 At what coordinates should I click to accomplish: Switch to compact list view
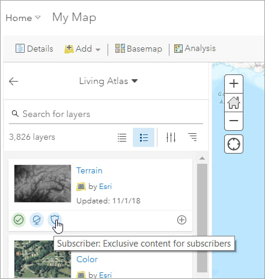pyautogui.click(x=122, y=137)
